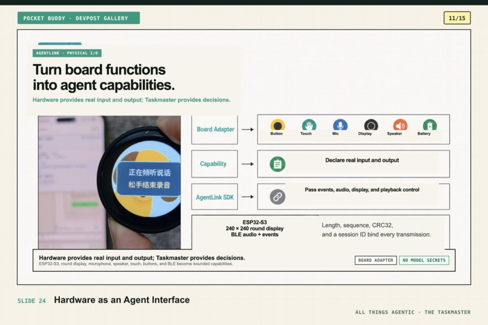Viewport: 488px width, 325px height.
Task: Click the green subtitle under the heading
Action: 131,100
